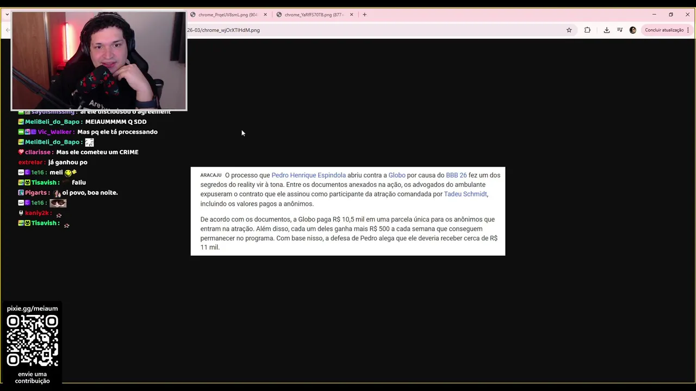Click the cllarisse chat username

tap(39, 152)
